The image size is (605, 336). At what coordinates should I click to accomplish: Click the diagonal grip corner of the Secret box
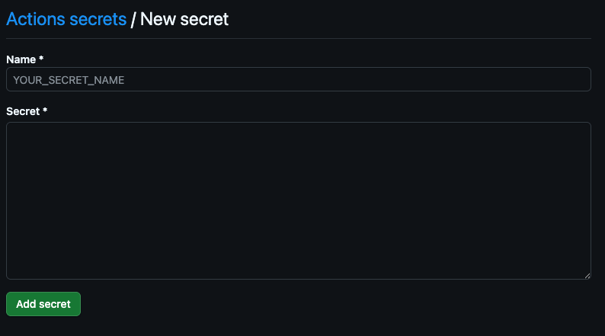click(x=587, y=276)
